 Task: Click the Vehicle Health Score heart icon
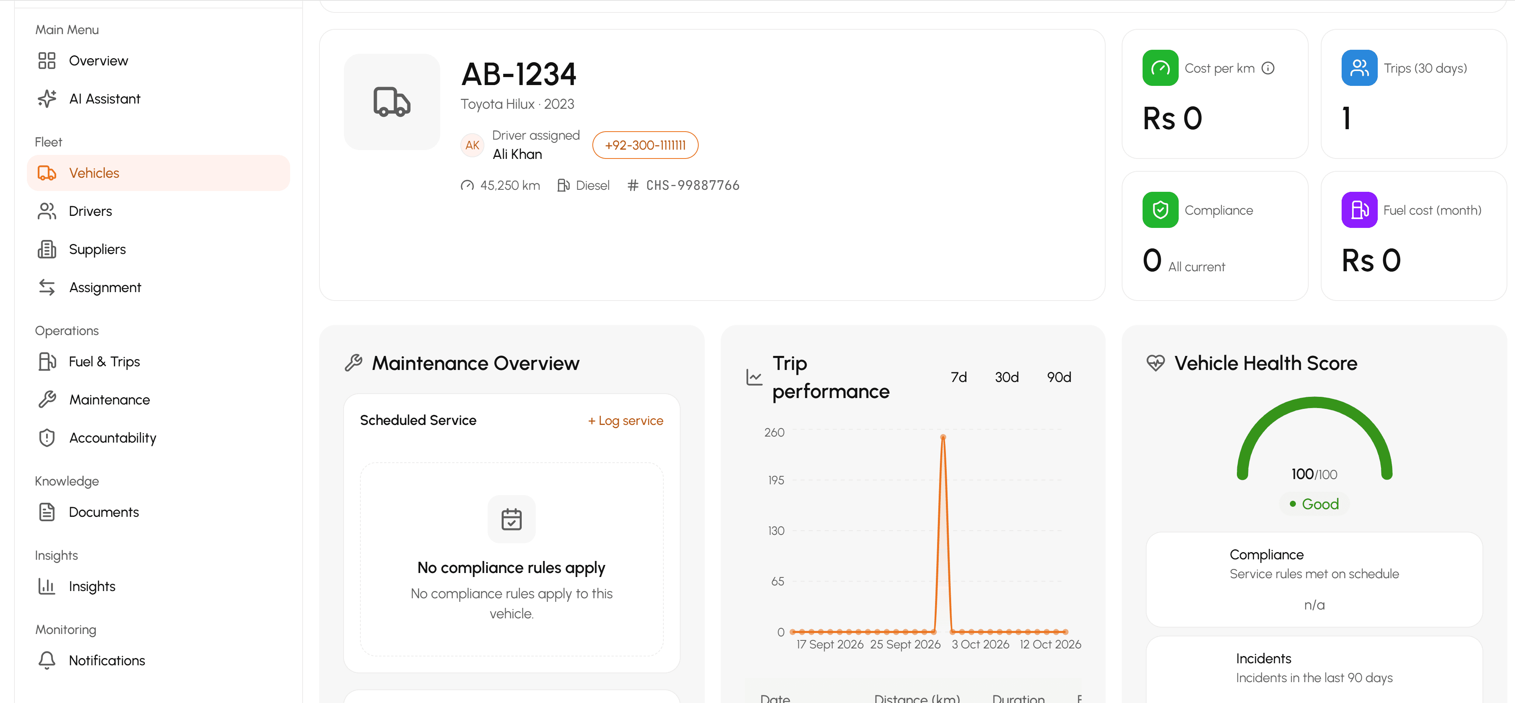click(1155, 363)
